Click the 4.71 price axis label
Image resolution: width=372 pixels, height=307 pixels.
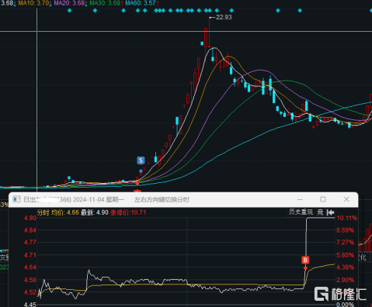tap(30, 255)
